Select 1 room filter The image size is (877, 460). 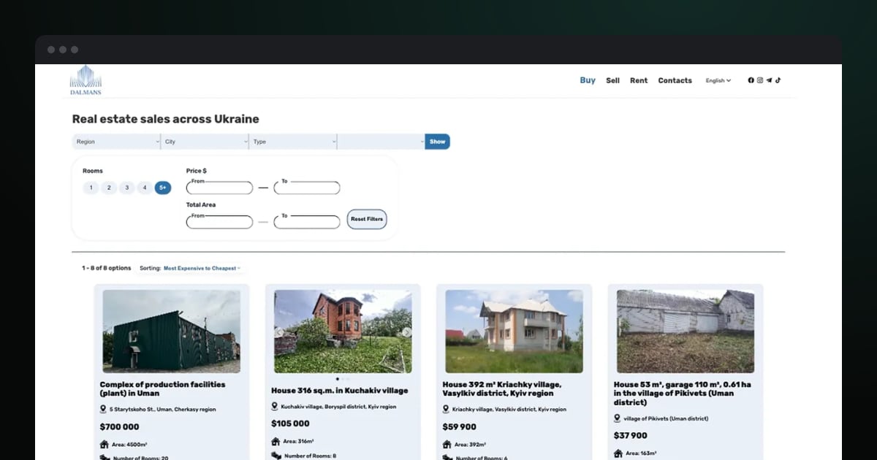pos(91,188)
